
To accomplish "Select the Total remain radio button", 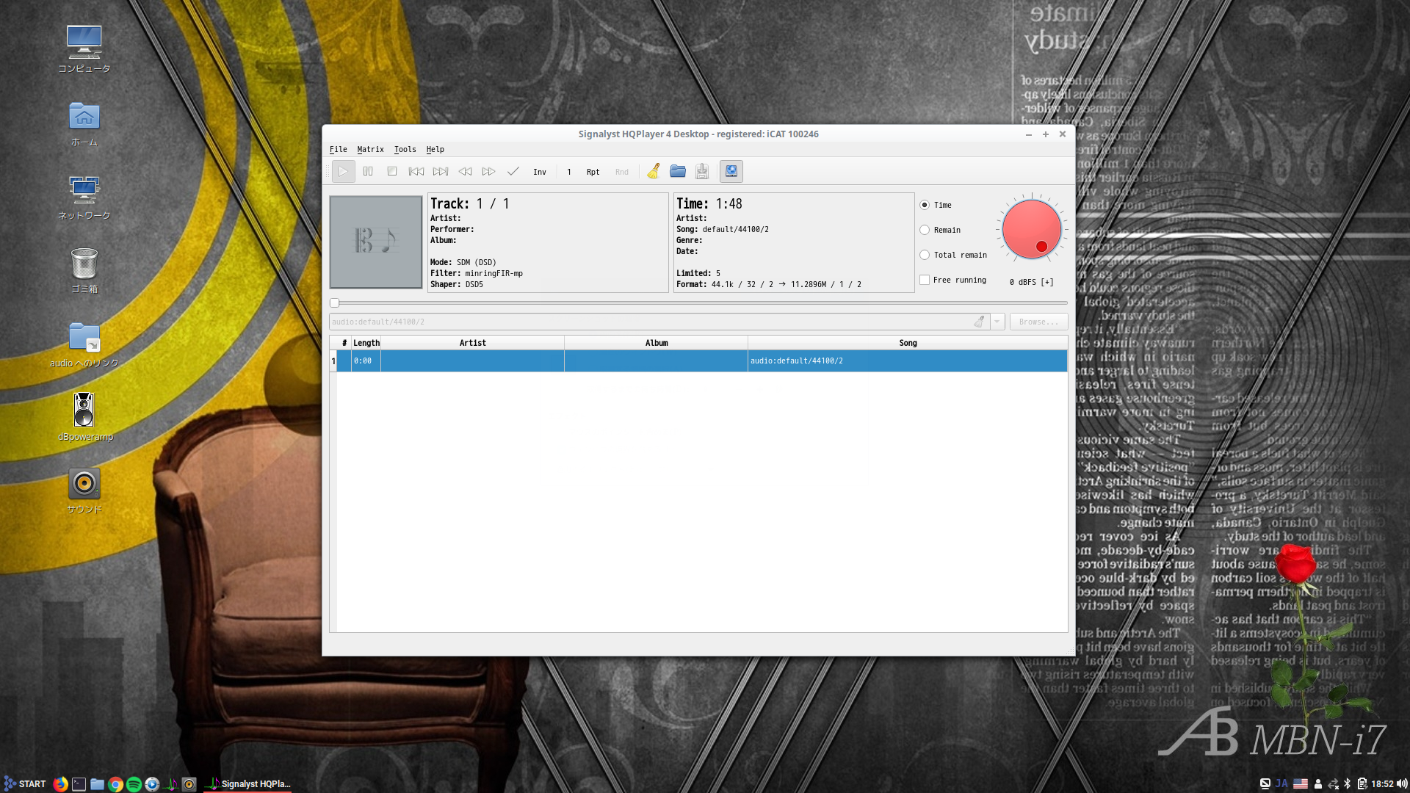I will click(x=925, y=255).
